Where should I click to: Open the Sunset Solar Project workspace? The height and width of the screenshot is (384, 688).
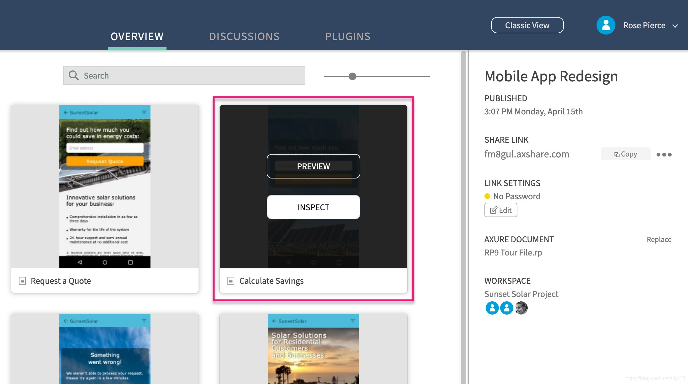(x=521, y=294)
